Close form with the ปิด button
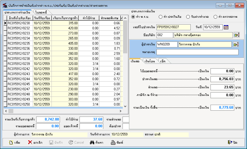Viewport: 247px width, 149px height. pos(233,143)
